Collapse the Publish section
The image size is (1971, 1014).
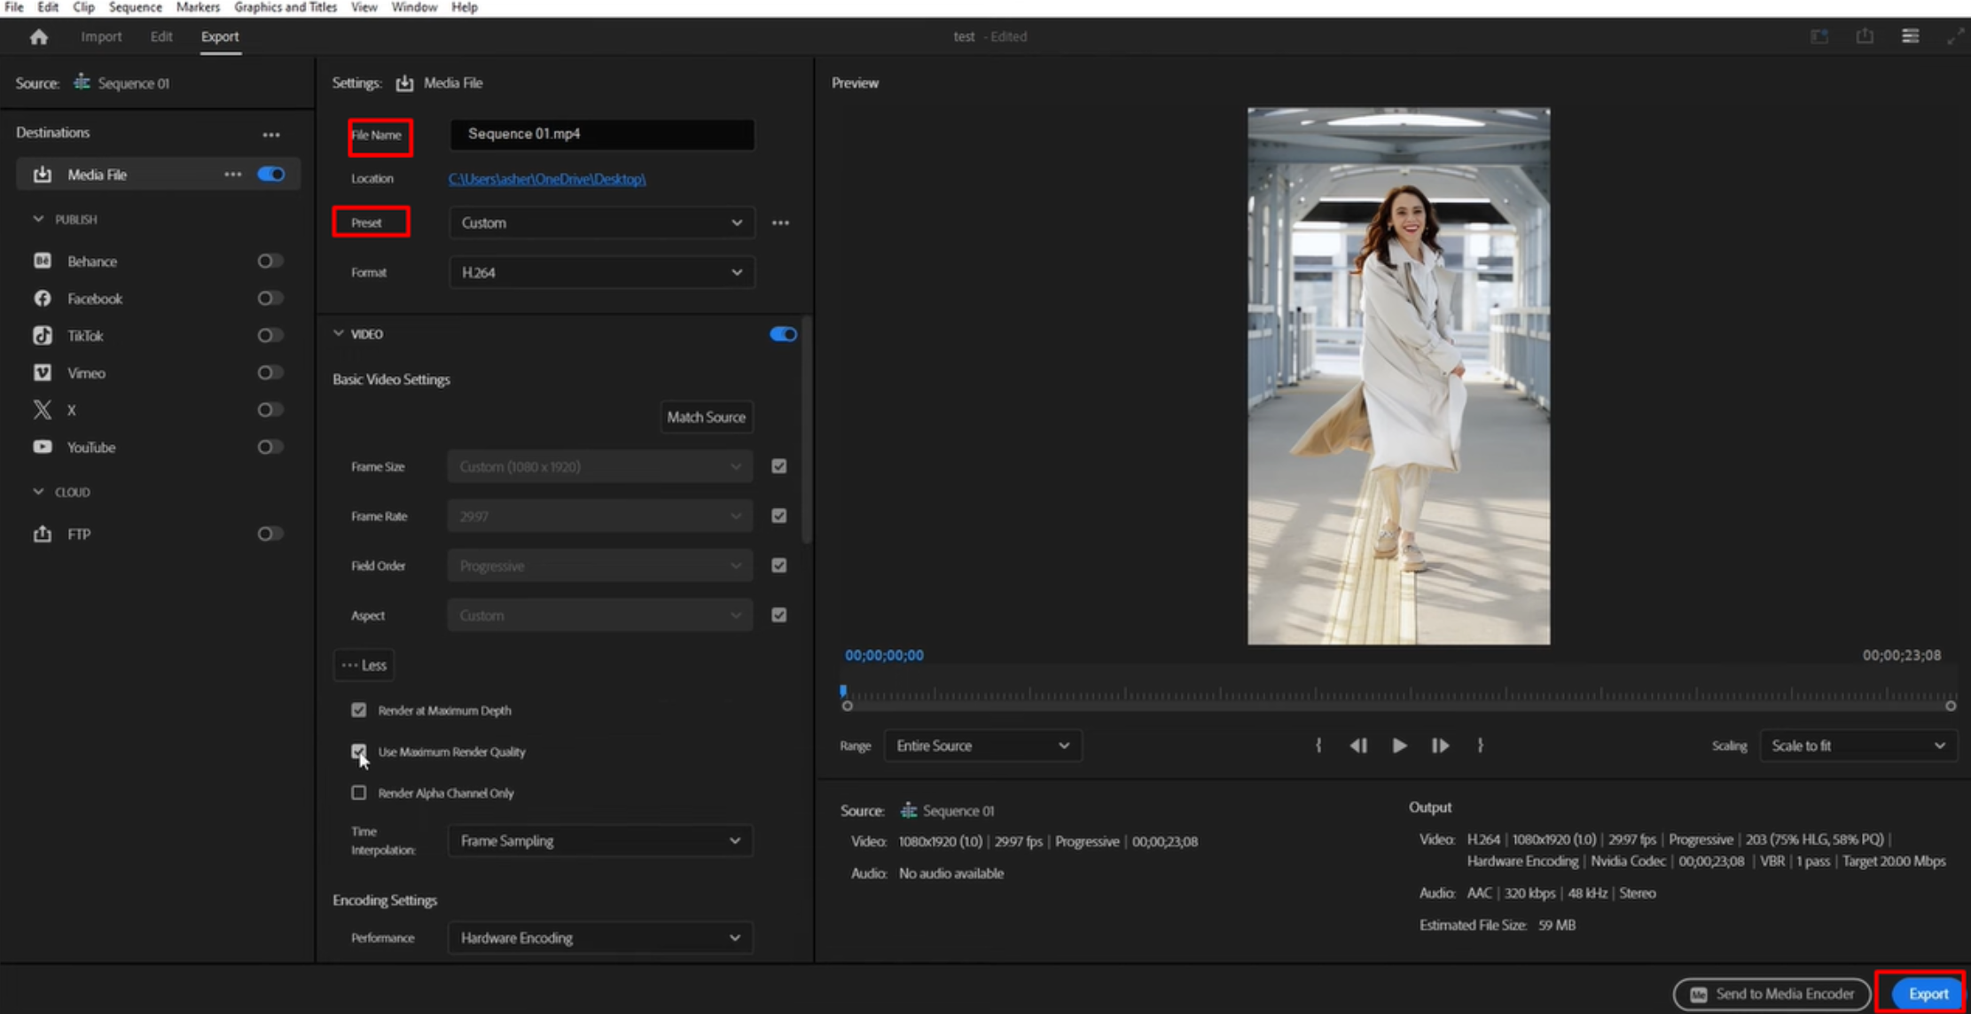tap(38, 219)
